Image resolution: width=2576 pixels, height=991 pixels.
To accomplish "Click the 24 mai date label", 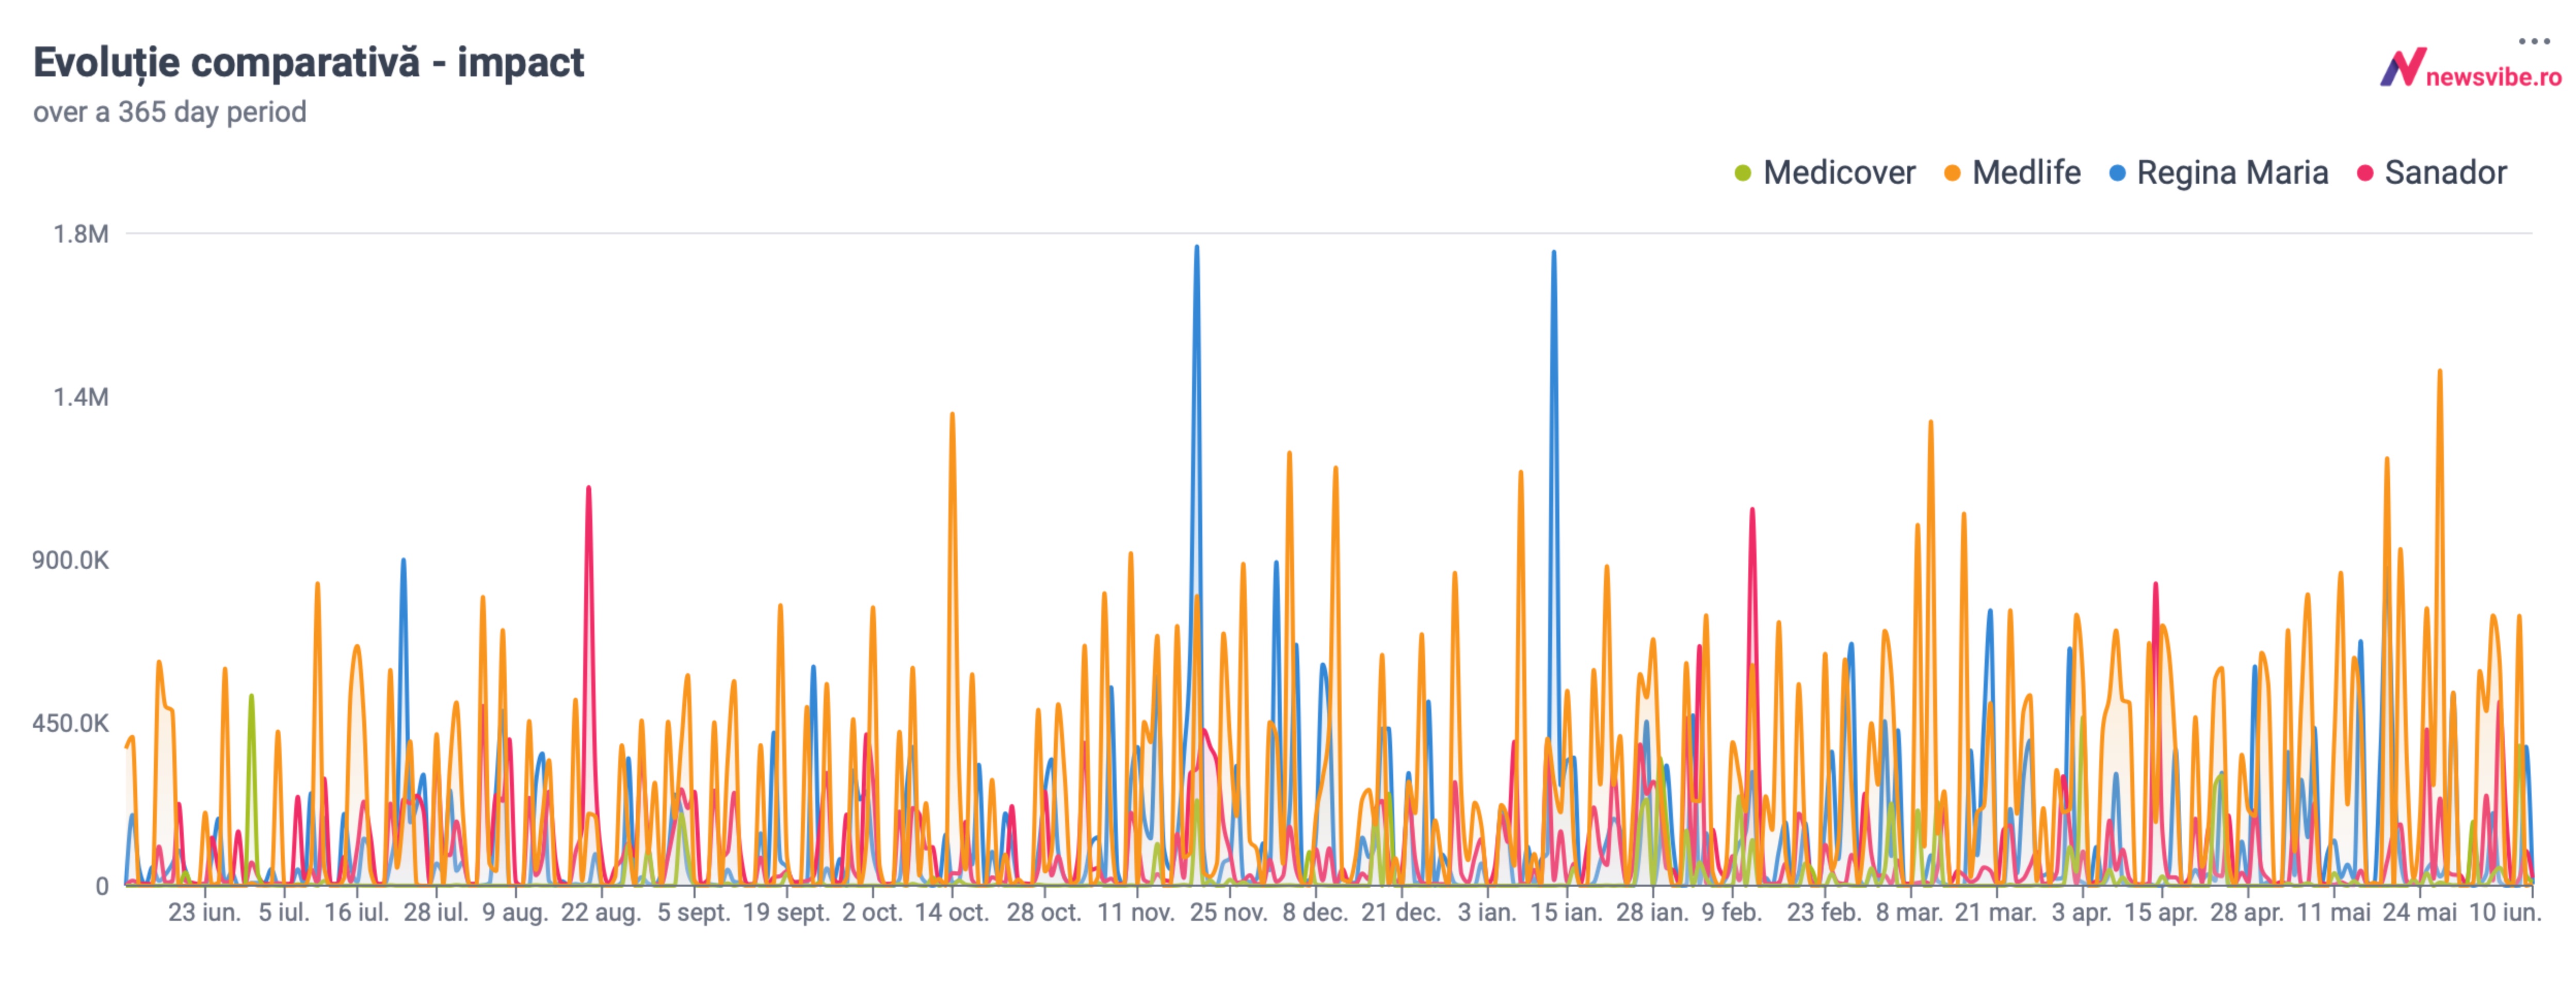I will click(x=2419, y=912).
